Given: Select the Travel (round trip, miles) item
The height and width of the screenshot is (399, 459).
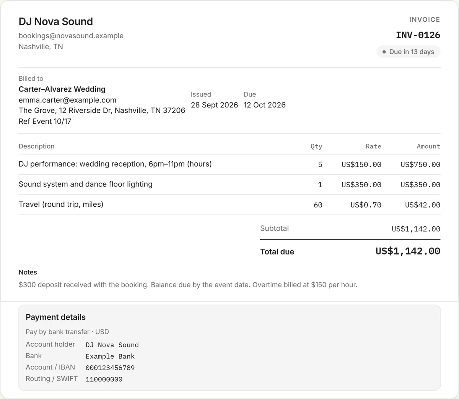Looking at the screenshot, I should [x=61, y=204].
